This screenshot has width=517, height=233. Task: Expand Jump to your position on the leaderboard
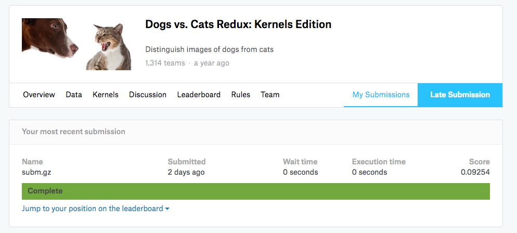(93, 209)
